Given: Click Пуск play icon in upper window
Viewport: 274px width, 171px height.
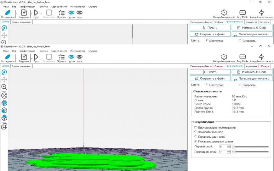Looking at the screenshot, I should [36, 13].
